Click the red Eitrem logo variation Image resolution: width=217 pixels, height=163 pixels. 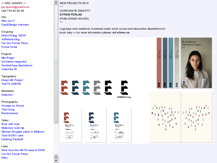click(64, 87)
